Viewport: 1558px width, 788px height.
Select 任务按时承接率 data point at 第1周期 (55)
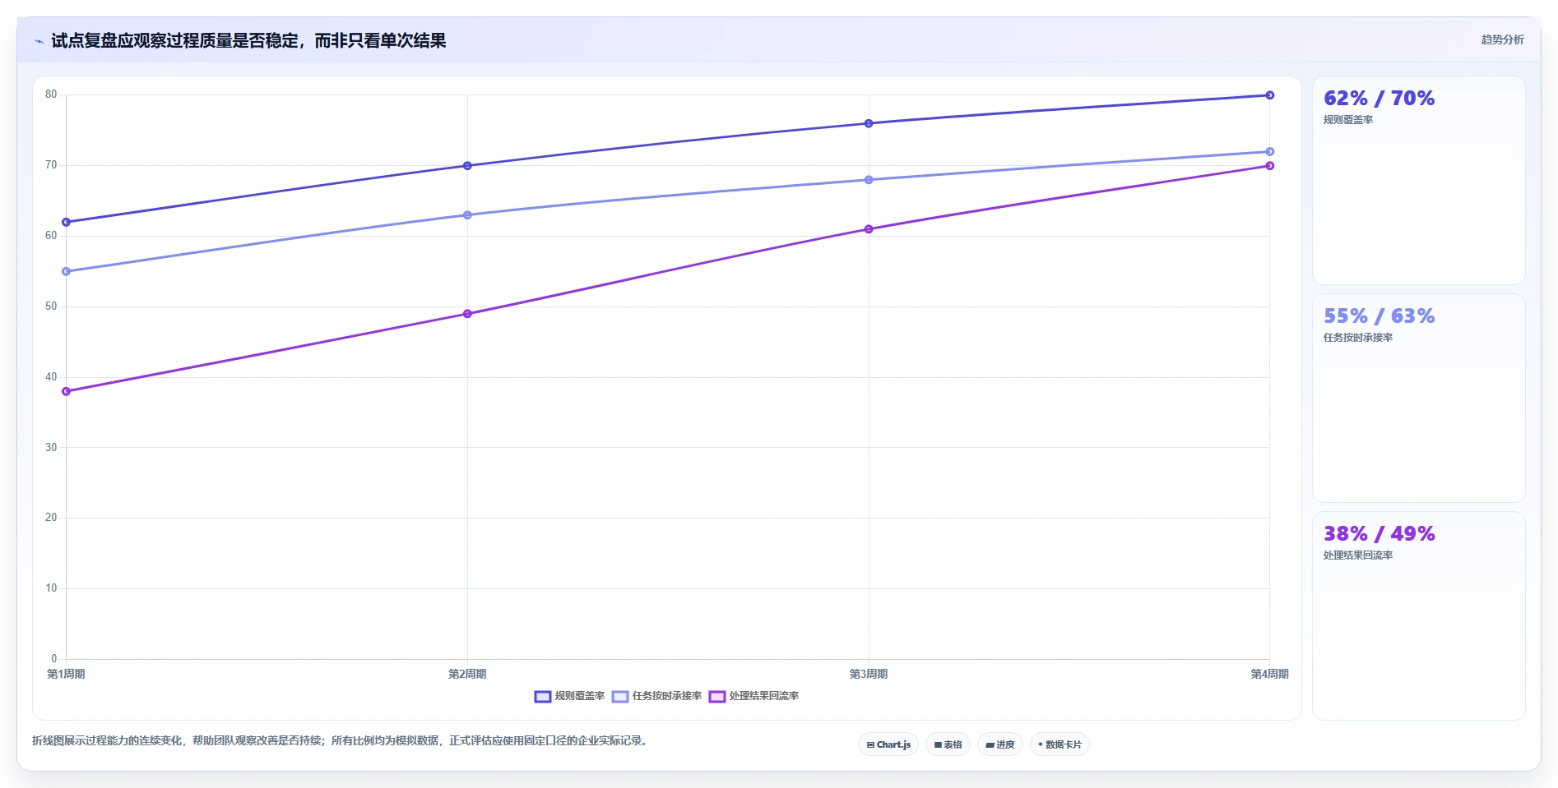66,271
